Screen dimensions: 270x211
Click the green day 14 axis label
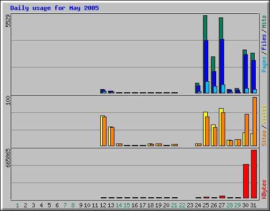(119, 205)
